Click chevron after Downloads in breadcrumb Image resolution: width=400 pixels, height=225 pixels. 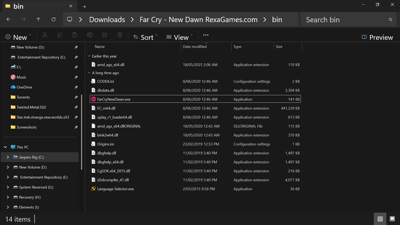coord(132,19)
